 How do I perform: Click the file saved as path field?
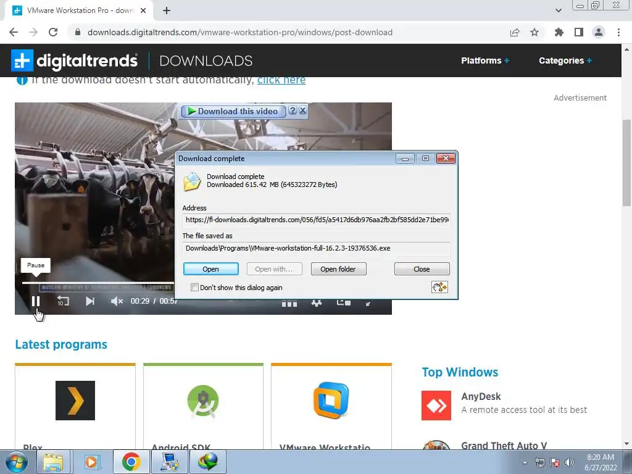pos(316,248)
